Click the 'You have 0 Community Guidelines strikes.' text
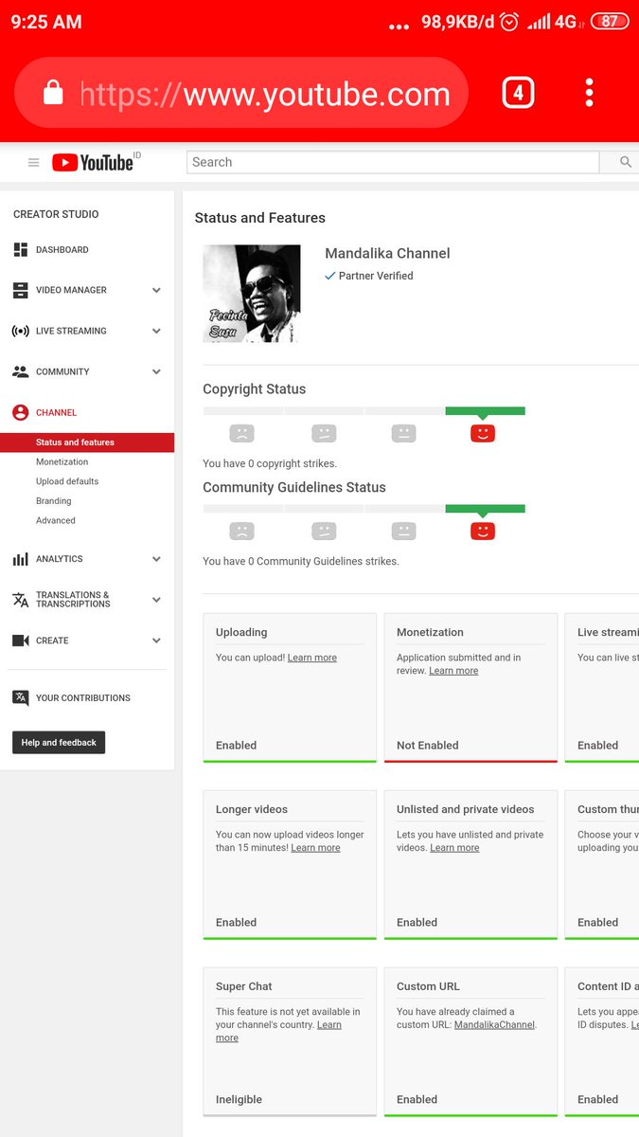639x1137 pixels. click(301, 562)
